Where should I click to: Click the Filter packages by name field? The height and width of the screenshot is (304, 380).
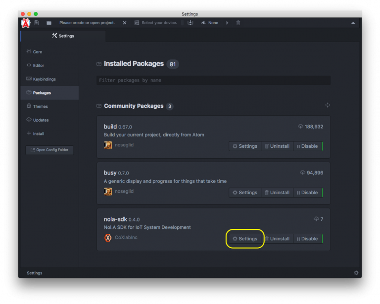click(213, 80)
